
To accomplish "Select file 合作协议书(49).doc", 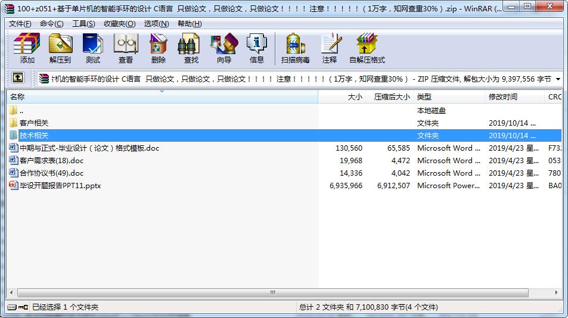I will (51, 173).
